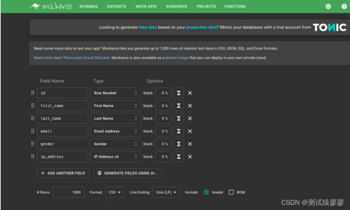
Task: Open the Functions menu
Action: coord(235,6)
